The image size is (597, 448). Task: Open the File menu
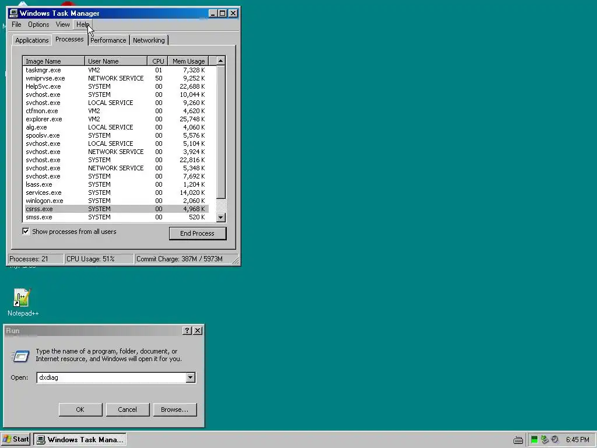16,24
